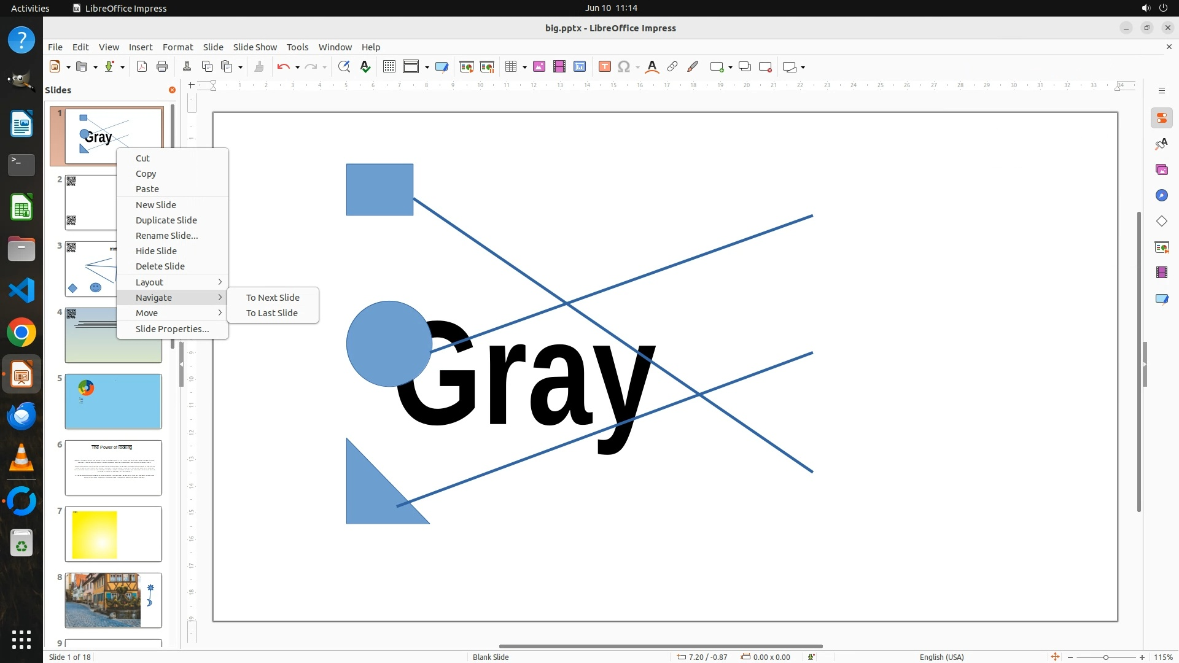This screenshot has width=1179, height=663.
Task: Click the Spelling check toolbar icon
Action: (x=365, y=67)
